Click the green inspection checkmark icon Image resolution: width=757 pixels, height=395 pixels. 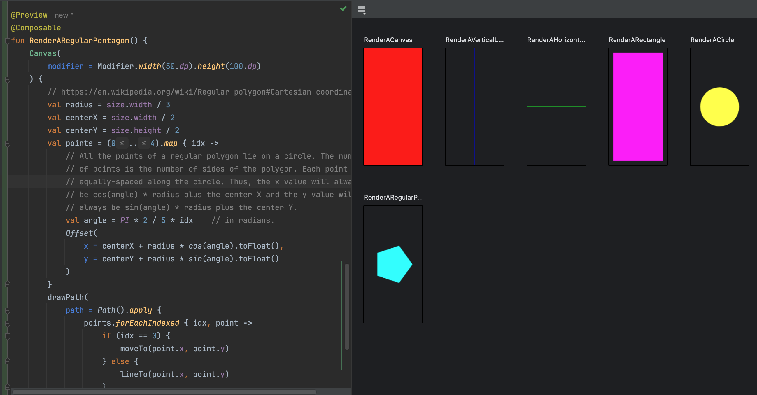tap(343, 8)
